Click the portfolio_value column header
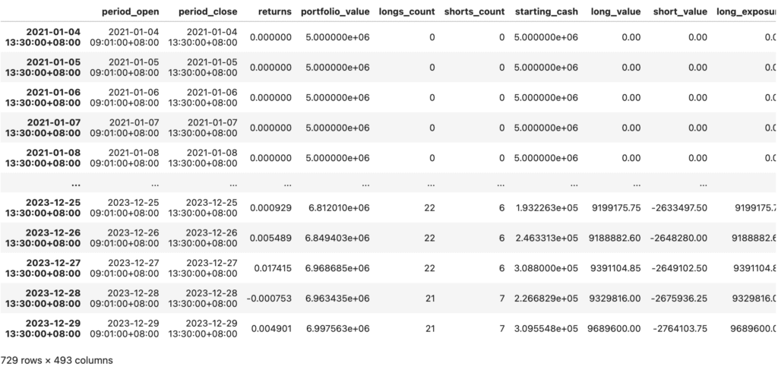Screen dimensions: 778x370 [x=335, y=12]
